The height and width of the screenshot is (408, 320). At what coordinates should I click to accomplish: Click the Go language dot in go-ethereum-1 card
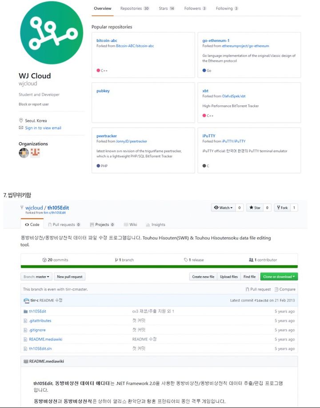204,70
